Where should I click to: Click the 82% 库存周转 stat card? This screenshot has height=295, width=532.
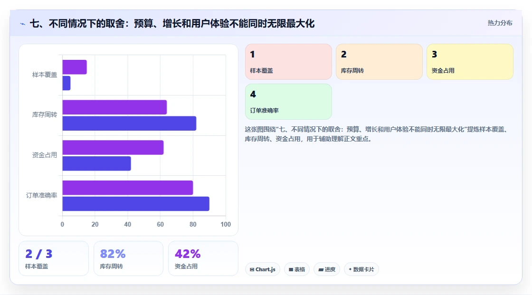[x=128, y=258]
